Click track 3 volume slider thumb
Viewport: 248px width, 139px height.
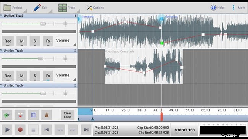click(43, 93)
